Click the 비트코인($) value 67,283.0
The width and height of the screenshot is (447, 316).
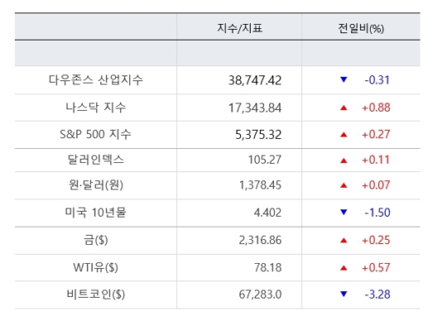point(260,294)
